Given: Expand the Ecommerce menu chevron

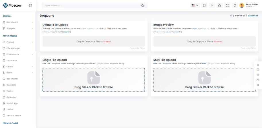Looking at the screenshot, I should click(32, 54).
